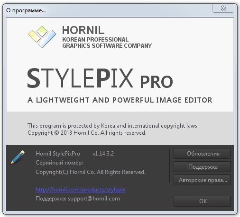The height and width of the screenshot is (217, 240).
Task: Click the Lightweight and Powerful Image Editor text
Action: pos(120,100)
